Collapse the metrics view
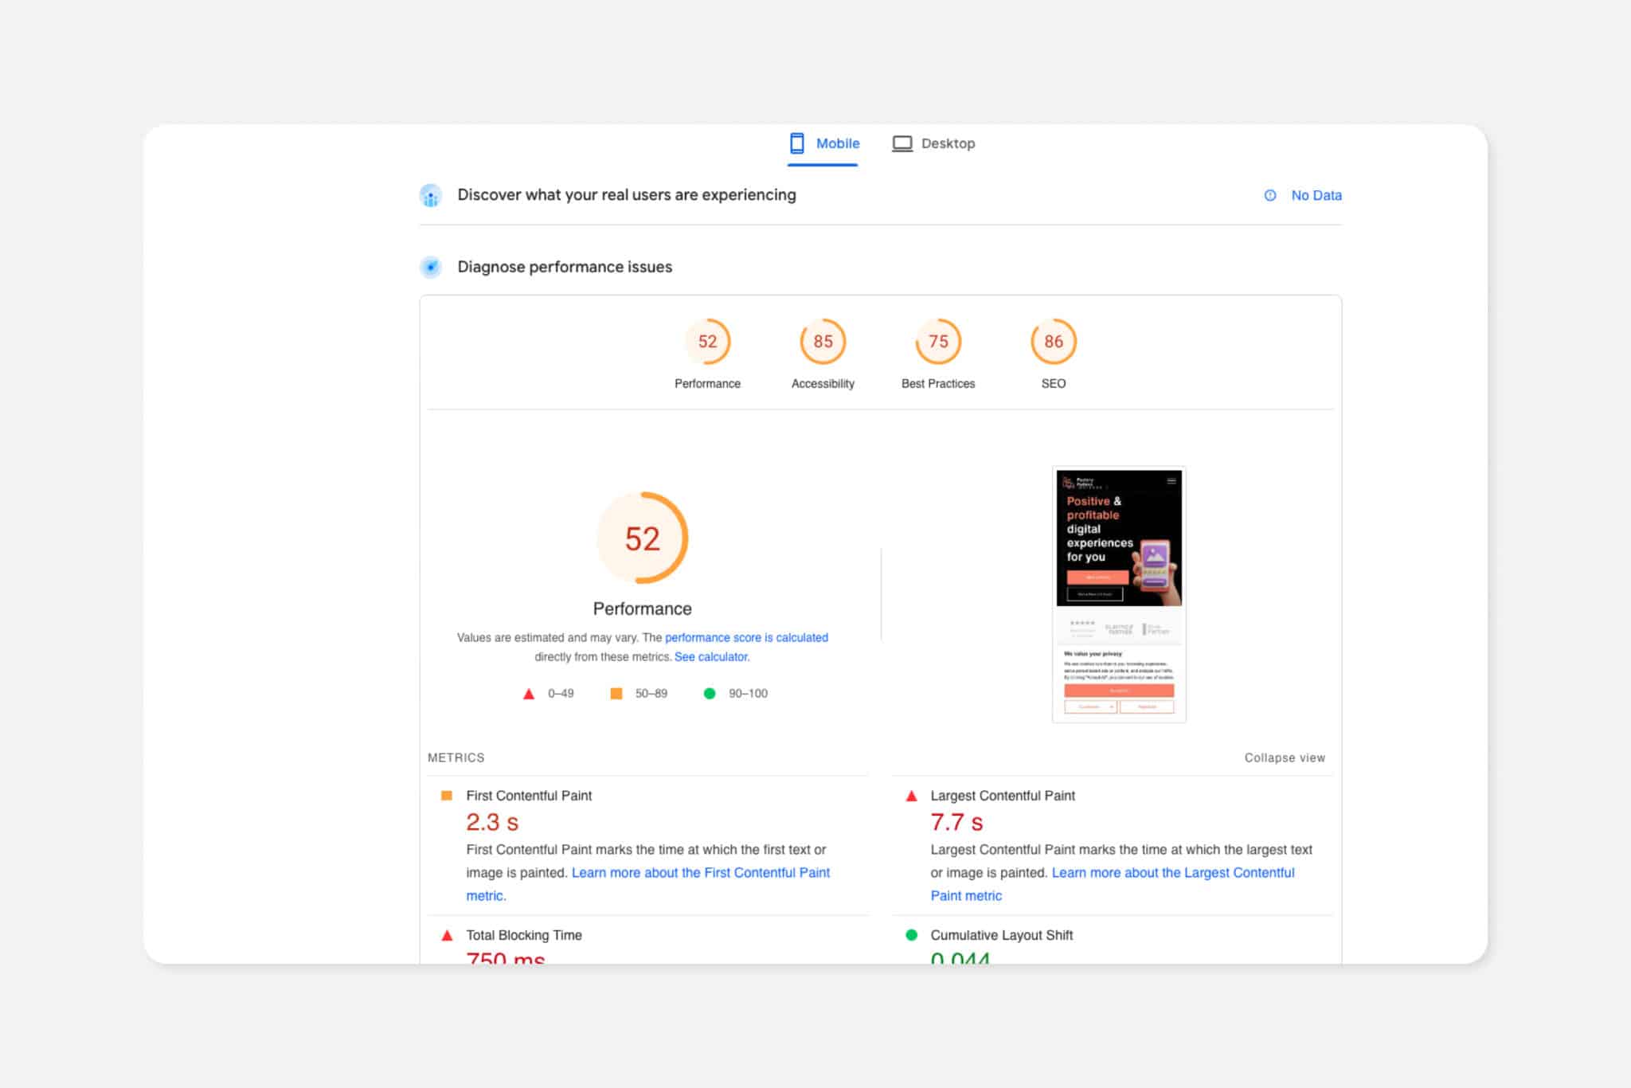This screenshot has width=1631, height=1088. (x=1285, y=757)
